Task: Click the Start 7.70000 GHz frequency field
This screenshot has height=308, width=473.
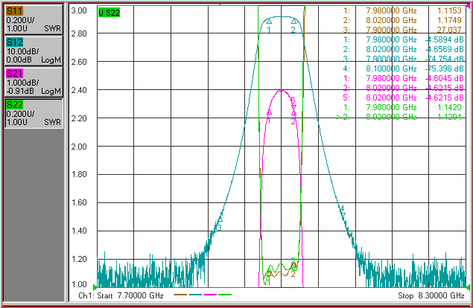Action: (121, 295)
